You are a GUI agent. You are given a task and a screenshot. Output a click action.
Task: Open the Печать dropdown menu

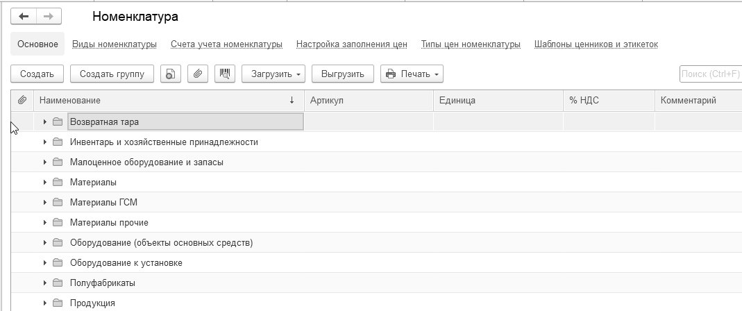click(x=412, y=74)
